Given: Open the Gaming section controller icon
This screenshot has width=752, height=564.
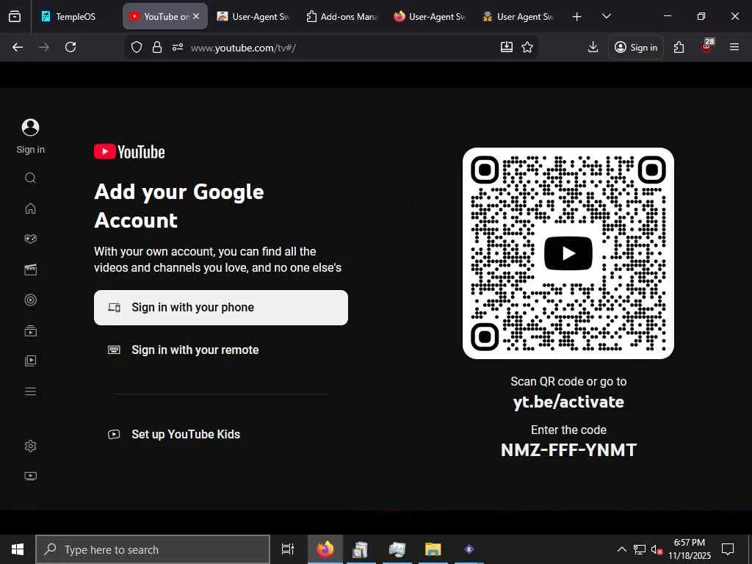Looking at the screenshot, I should click(30, 239).
